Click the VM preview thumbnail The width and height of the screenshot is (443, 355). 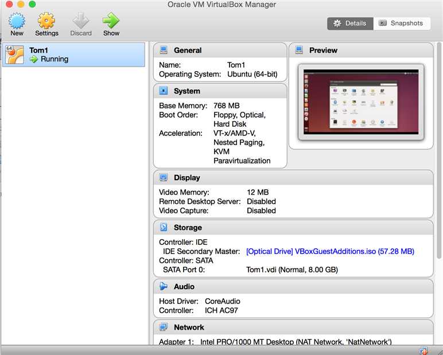(361, 102)
